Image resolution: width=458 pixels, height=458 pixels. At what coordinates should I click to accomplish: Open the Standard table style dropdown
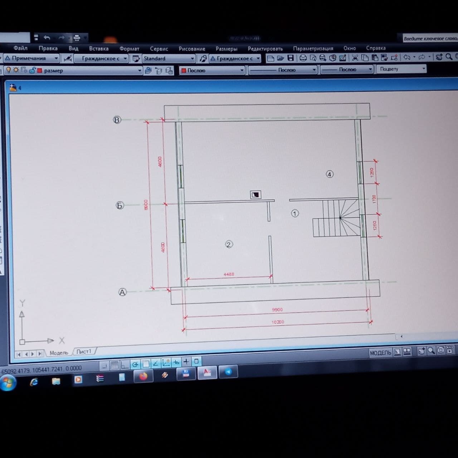tap(192, 58)
